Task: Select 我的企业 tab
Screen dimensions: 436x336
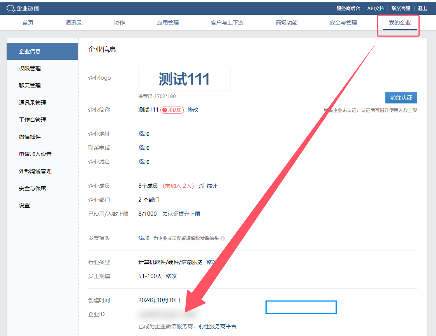Action: click(400, 23)
